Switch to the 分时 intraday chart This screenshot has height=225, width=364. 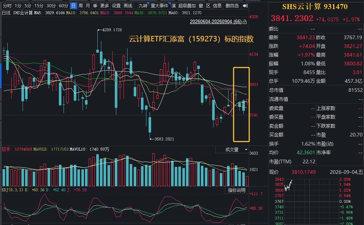(7, 5)
